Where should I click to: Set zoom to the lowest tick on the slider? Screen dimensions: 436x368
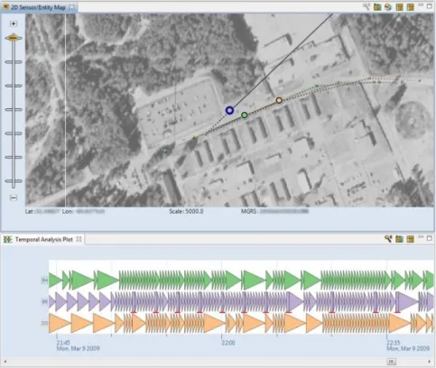(x=14, y=181)
